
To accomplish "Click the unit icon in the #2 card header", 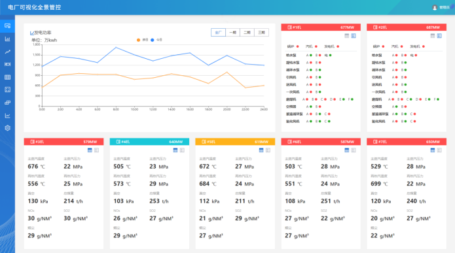I will pyautogui.click(x=375, y=27).
